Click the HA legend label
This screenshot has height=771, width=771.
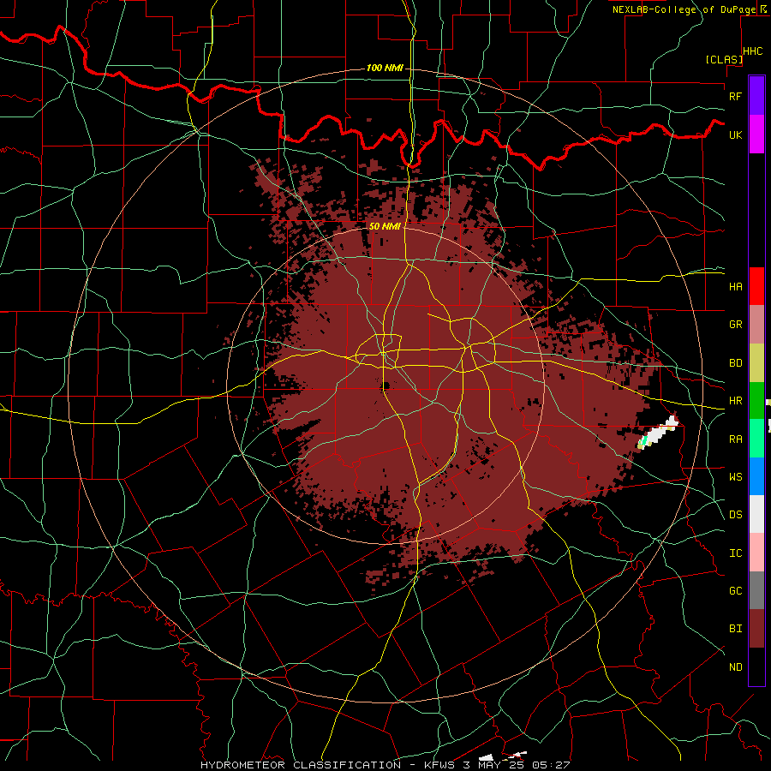735,286
